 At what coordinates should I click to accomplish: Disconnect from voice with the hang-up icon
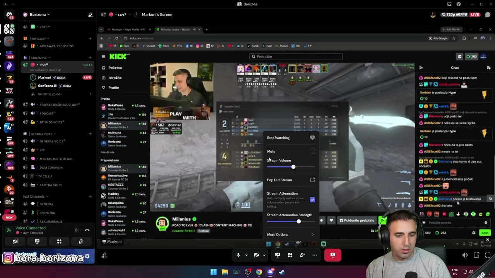click(x=87, y=230)
